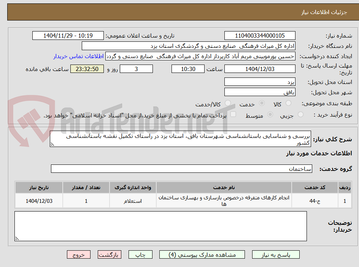Click the واحد اندازه گیری column header

(x=133, y=188)
